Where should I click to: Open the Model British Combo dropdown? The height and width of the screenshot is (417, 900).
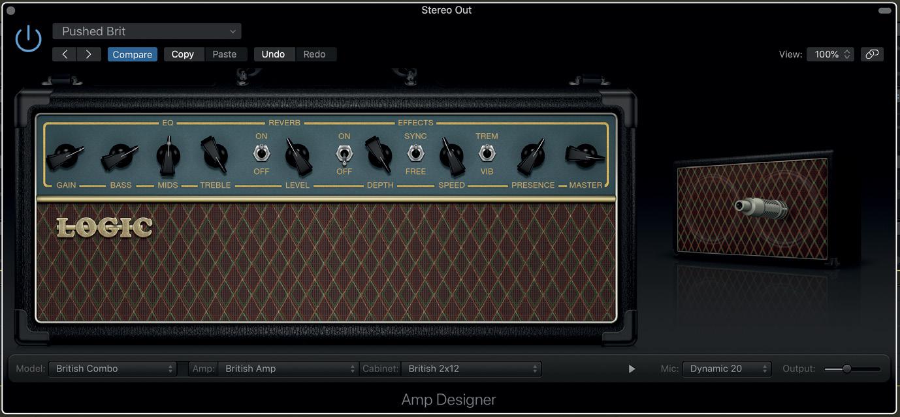point(112,369)
